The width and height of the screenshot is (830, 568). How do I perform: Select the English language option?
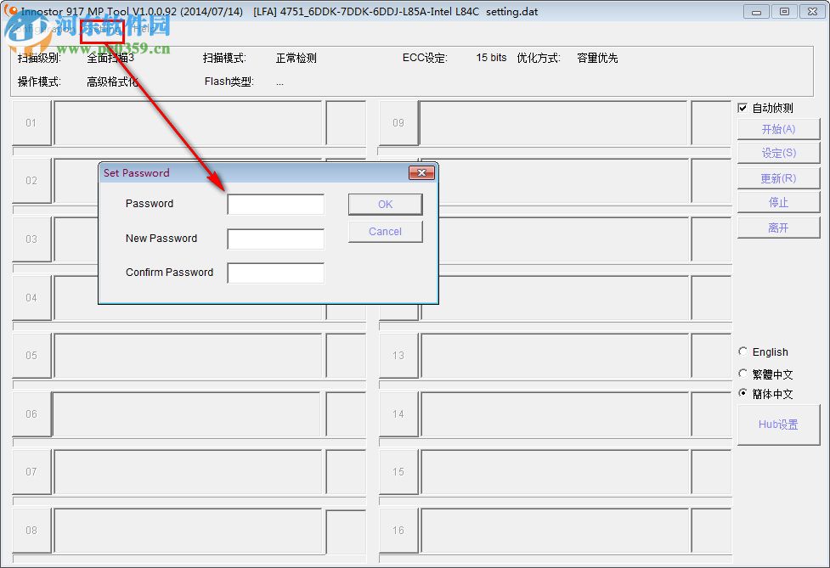tap(743, 351)
